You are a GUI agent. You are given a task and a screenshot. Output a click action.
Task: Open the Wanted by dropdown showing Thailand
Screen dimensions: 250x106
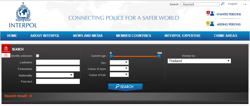(x=199, y=61)
